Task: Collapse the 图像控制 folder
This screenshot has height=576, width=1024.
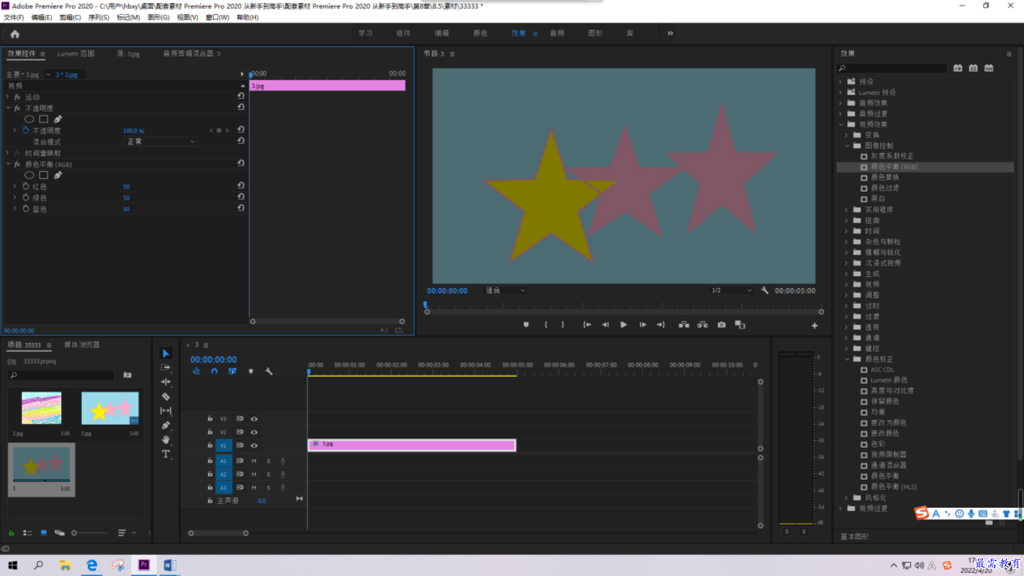Action: (x=847, y=146)
